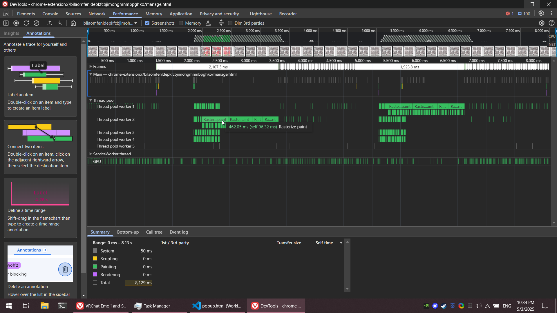
Task: Go to the performance home icon
Action: (73, 23)
